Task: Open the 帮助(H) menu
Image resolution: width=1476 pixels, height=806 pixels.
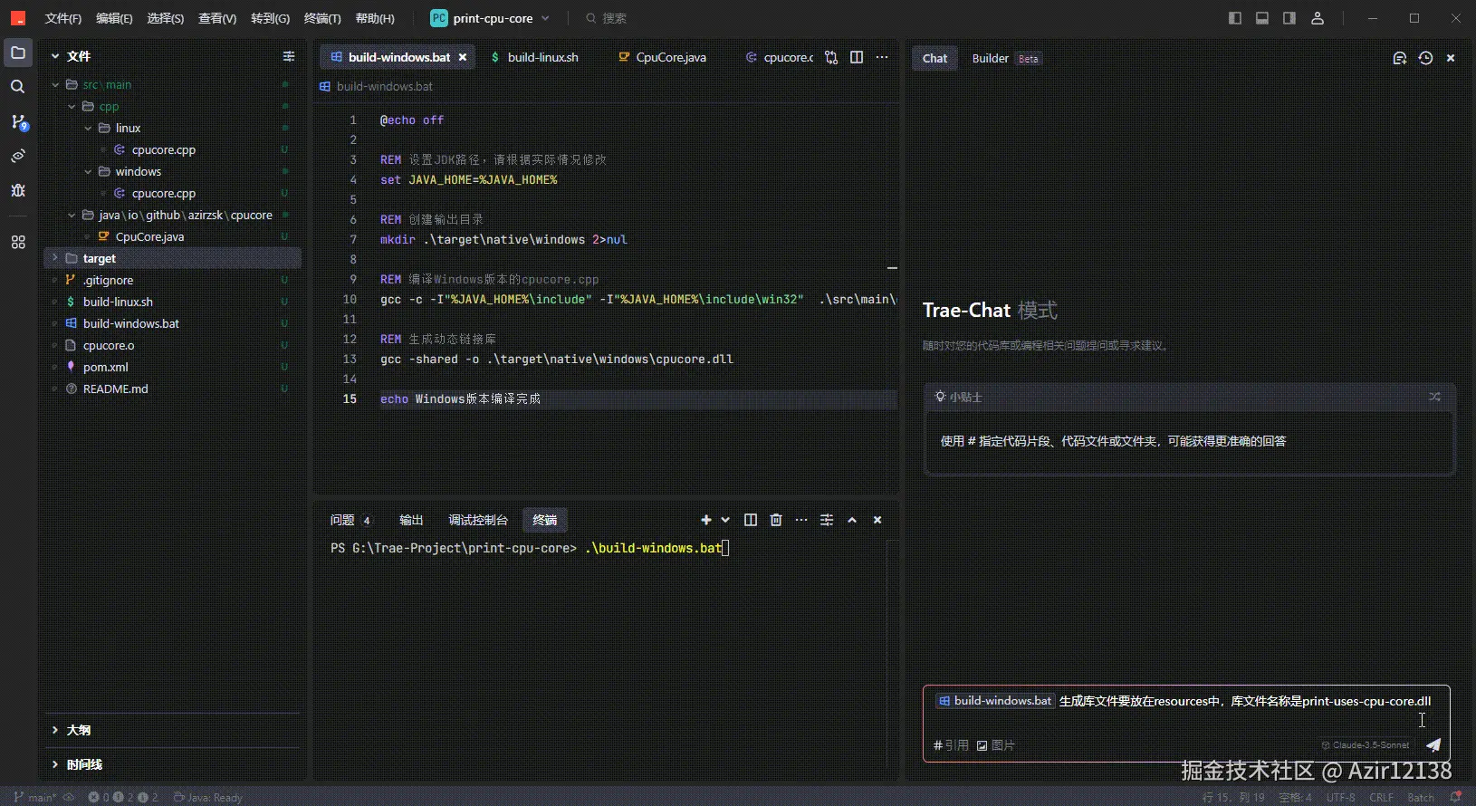Action: (375, 18)
